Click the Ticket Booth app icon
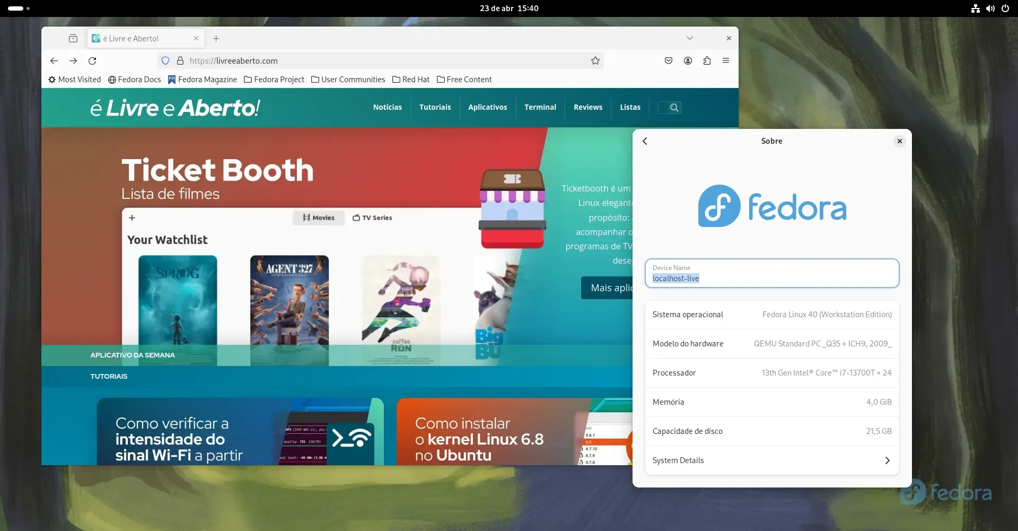This screenshot has width=1018, height=531. coord(512,209)
